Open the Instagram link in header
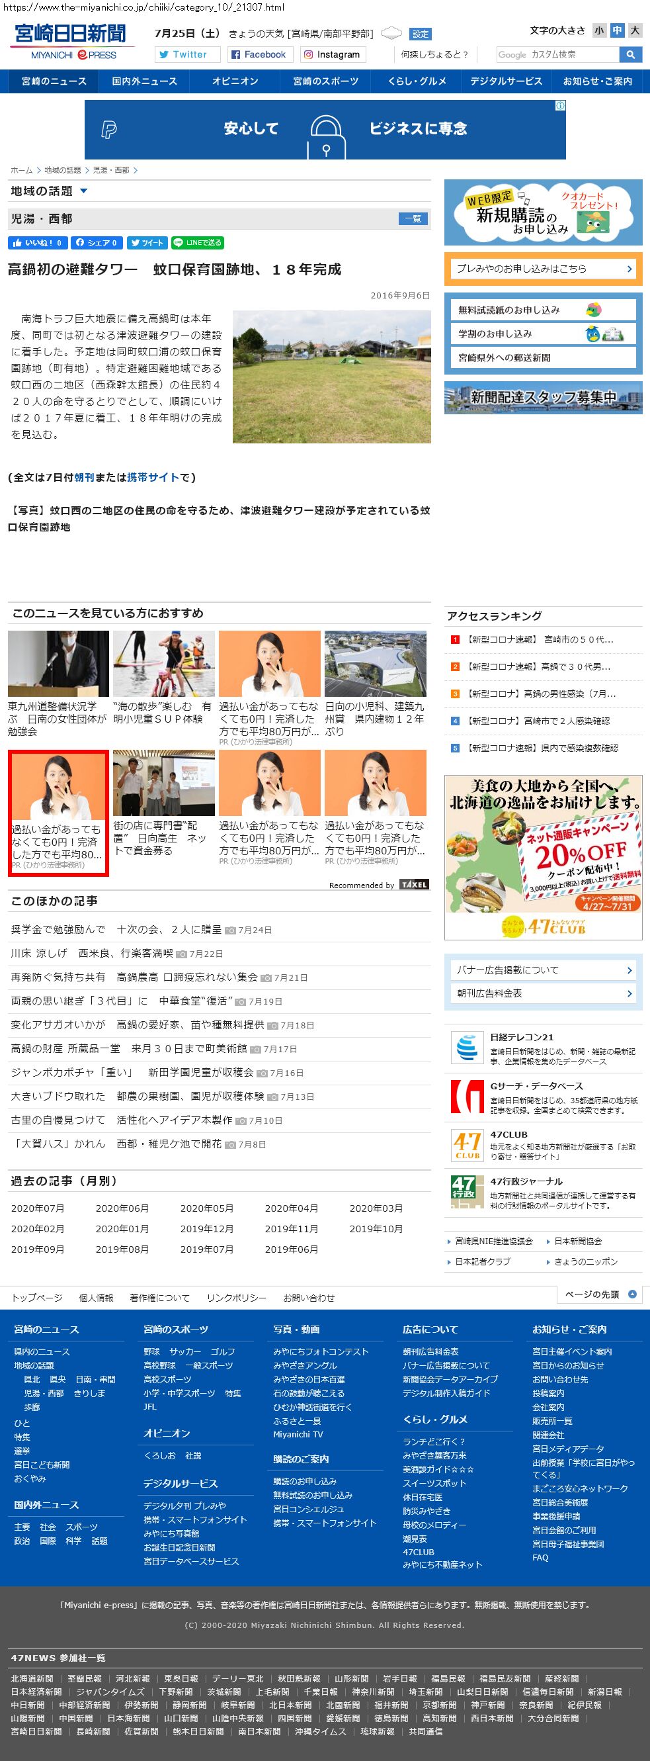Viewport: 650px width, 1761px height. (332, 55)
